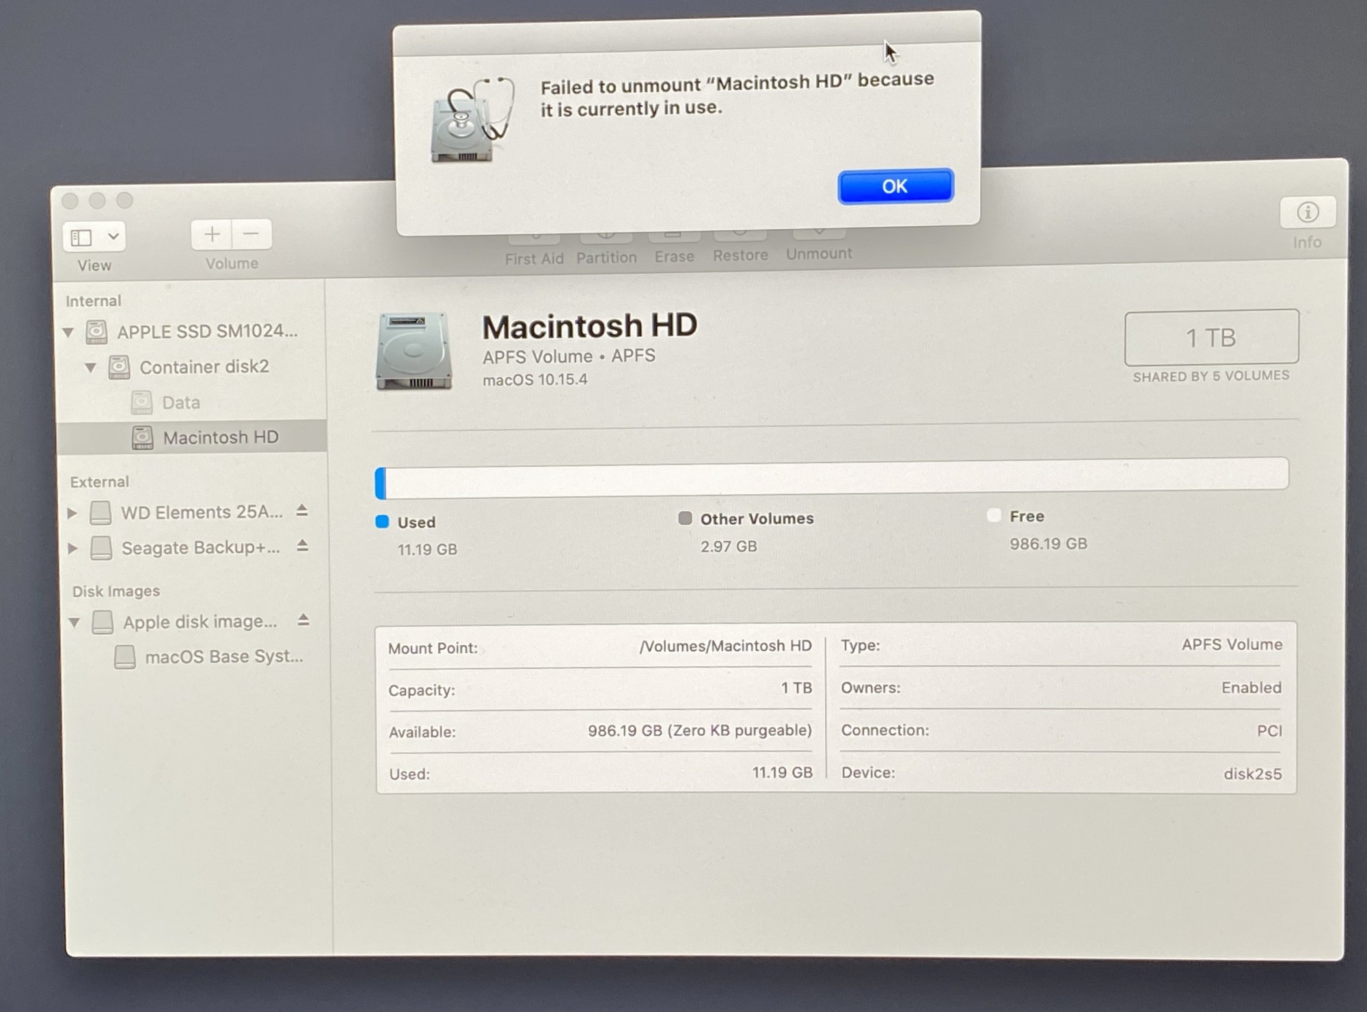Click the Partition toolbar label
Image resolution: width=1367 pixels, height=1012 pixels.
tap(606, 258)
